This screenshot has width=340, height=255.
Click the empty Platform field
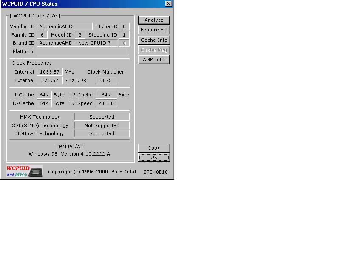tap(83, 51)
